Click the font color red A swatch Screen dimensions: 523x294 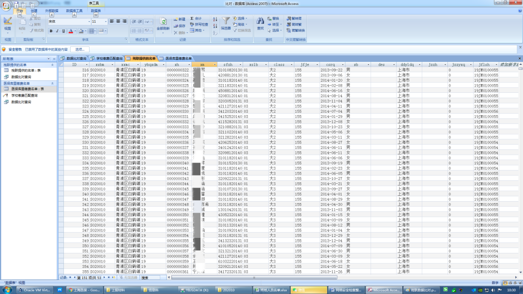[x=70, y=31]
